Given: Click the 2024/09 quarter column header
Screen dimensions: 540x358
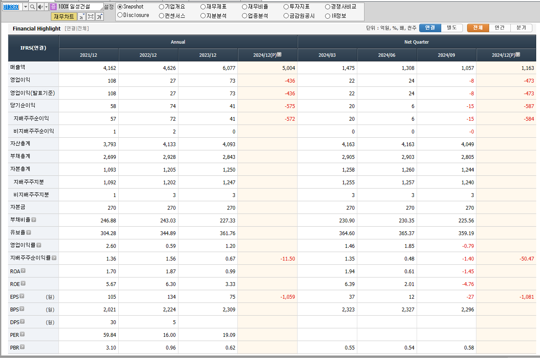Looking at the screenshot, I should [447, 55].
